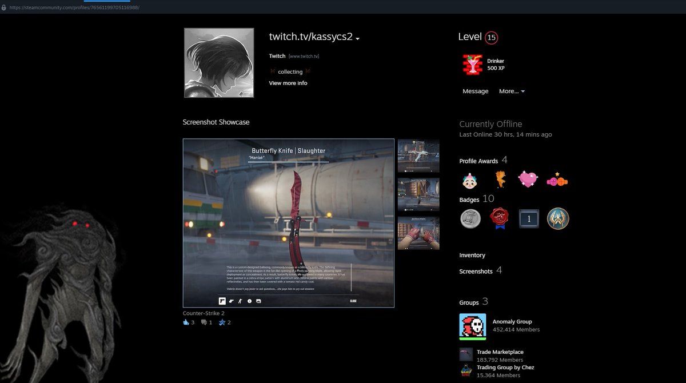Click the golden CS2 wings badge icon
Screen dimensions: 686x383
(x=557, y=218)
